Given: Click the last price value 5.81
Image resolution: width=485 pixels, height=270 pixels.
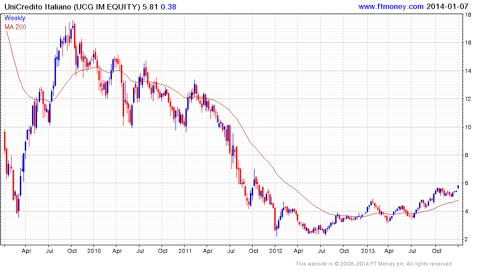Looking at the screenshot, I should 150,7.
